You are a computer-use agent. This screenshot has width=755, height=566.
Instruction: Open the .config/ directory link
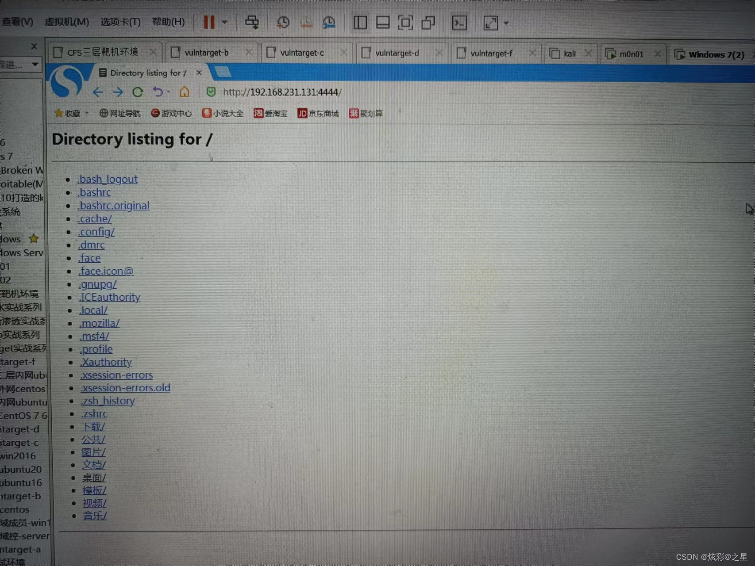pyautogui.click(x=96, y=232)
